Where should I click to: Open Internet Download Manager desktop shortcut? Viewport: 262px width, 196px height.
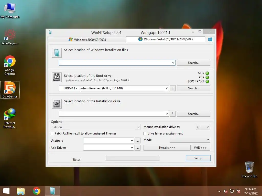[x=10, y=118]
